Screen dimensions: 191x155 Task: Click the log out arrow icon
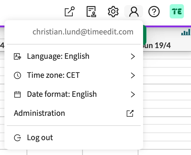(x=17, y=138)
